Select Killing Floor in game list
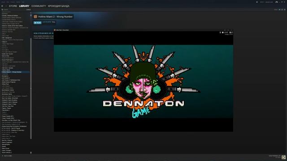The width and height of the screenshot is (287, 161). tap(5, 84)
